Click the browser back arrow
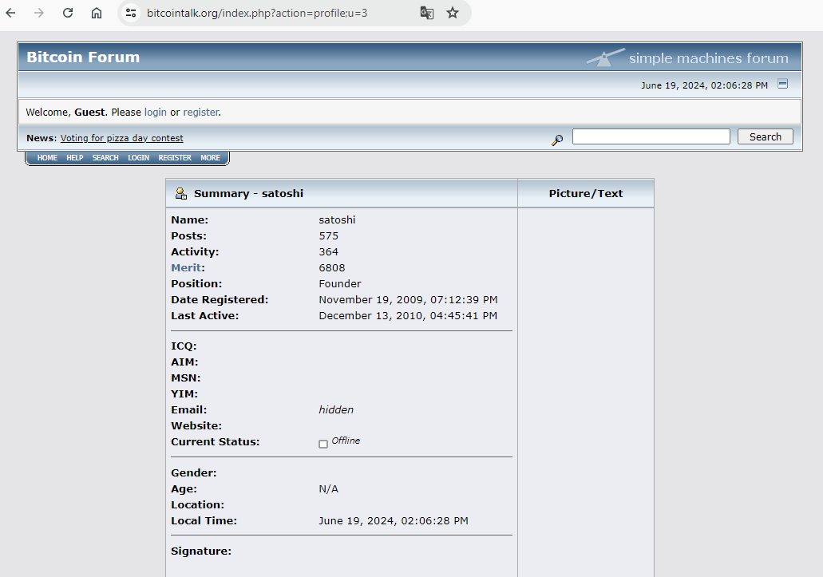Screen dimensions: 823x577 (x=11, y=13)
